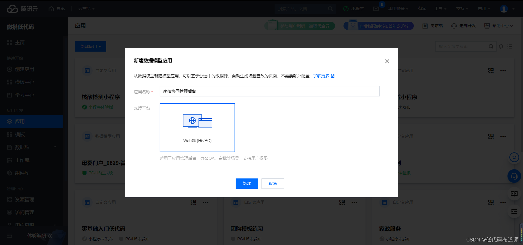
Task: Open the 团购模板练习 app title
Action: click(247, 229)
